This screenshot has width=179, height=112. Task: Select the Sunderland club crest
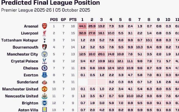coord(44,82)
